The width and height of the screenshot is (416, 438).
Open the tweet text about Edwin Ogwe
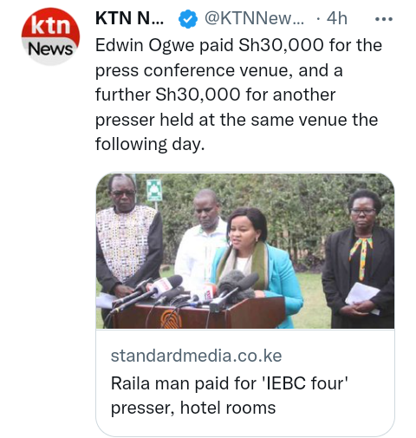click(238, 95)
